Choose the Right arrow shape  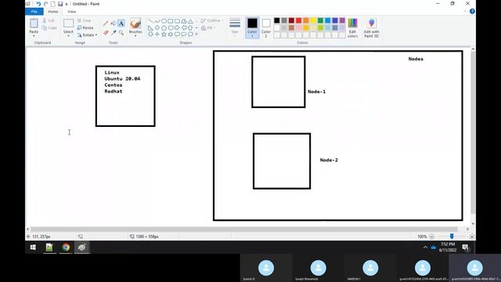pyautogui.click(x=177, y=28)
